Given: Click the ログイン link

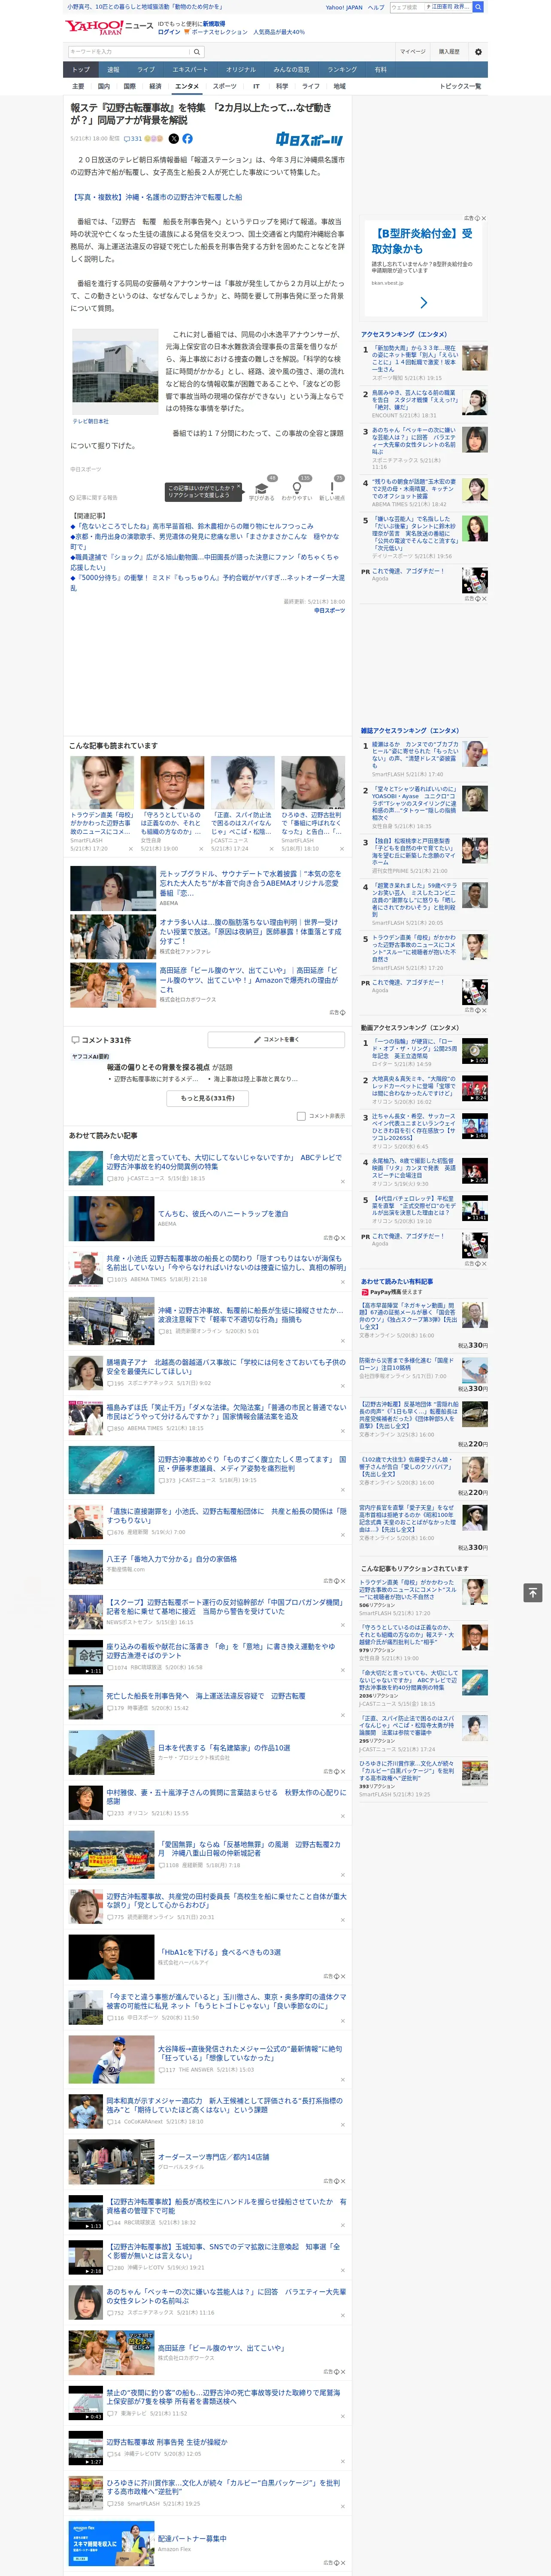Looking at the screenshot, I should [169, 32].
